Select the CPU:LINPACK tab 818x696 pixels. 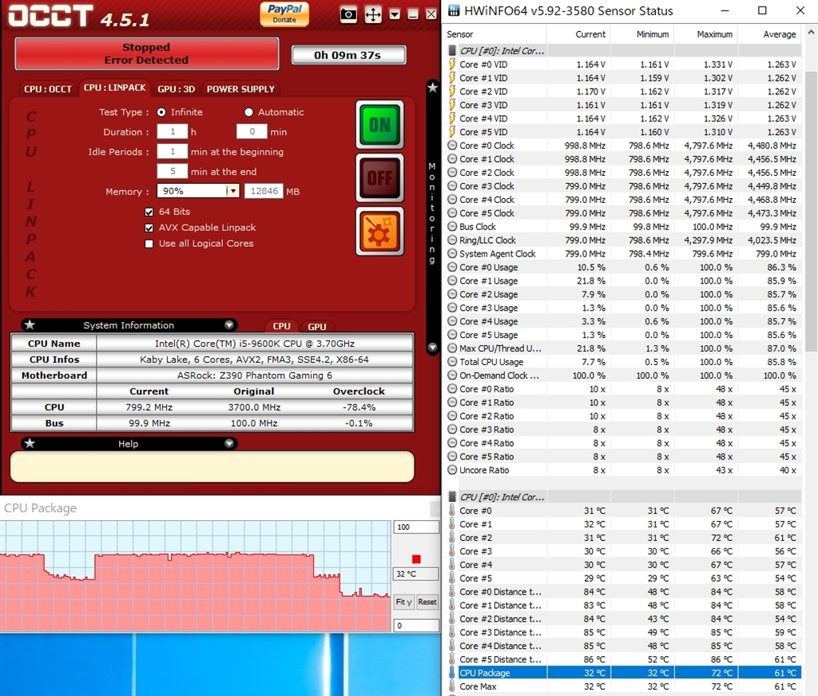point(115,88)
